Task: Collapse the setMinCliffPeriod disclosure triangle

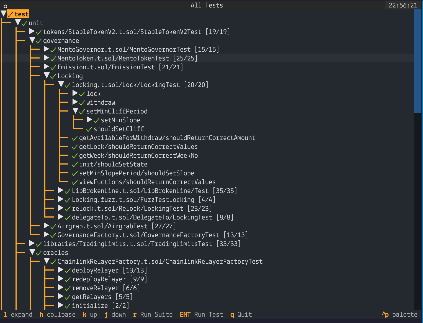Action: 75,111
